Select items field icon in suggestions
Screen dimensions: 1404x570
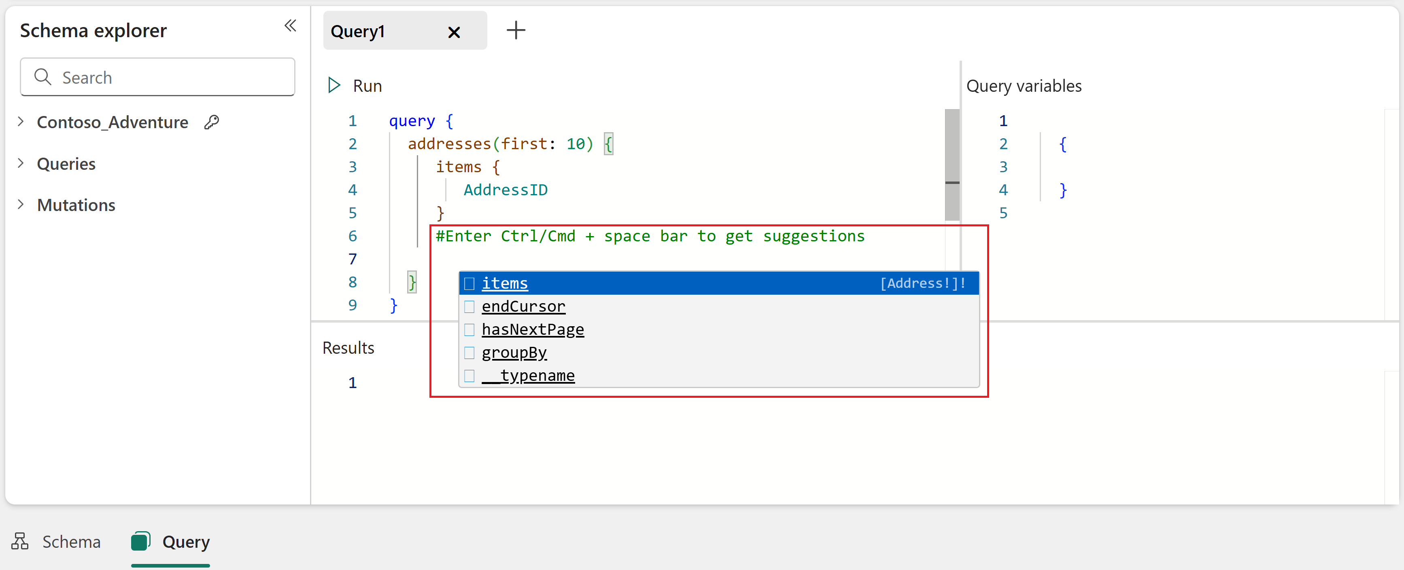click(469, 284)
